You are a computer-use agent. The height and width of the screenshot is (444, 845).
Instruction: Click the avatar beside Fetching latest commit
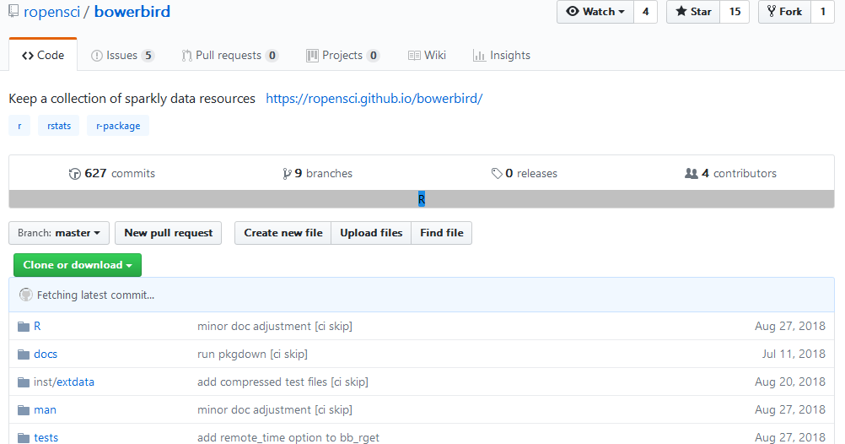26,295
